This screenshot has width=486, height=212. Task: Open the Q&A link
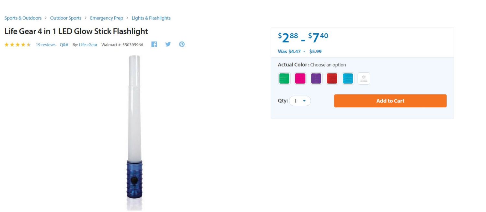coord(64,45)
